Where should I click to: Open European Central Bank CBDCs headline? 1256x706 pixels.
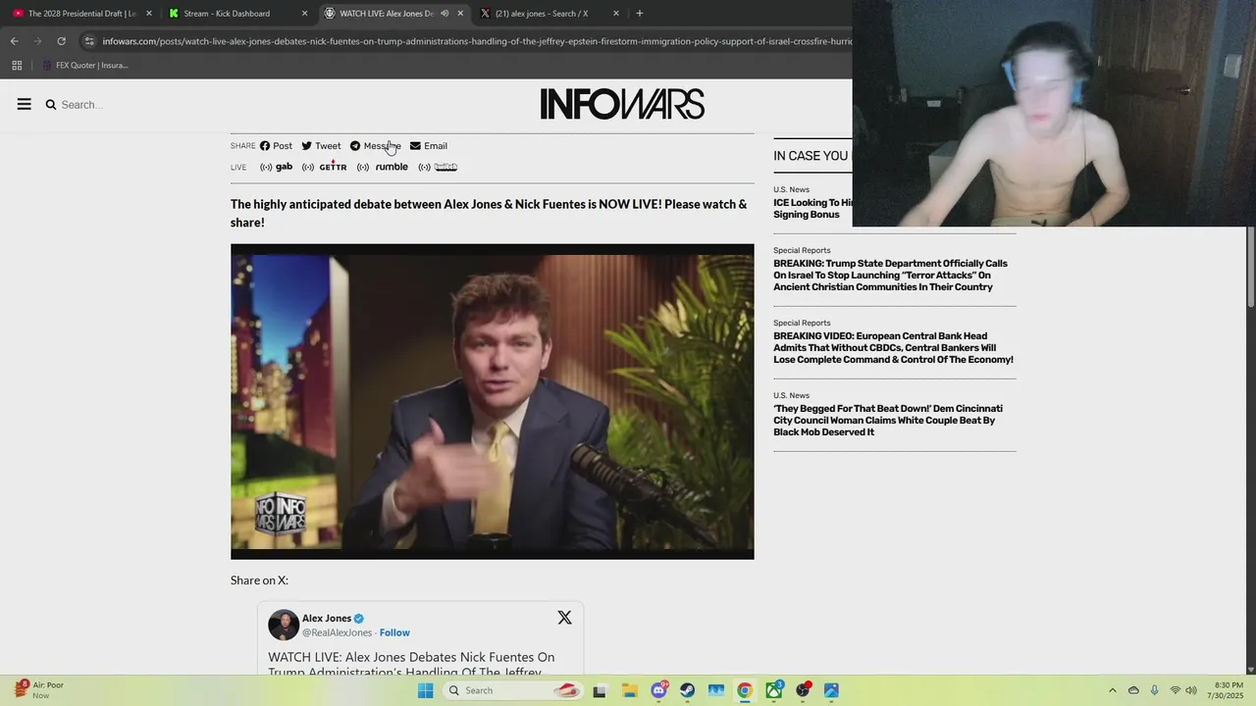point(893,348)
